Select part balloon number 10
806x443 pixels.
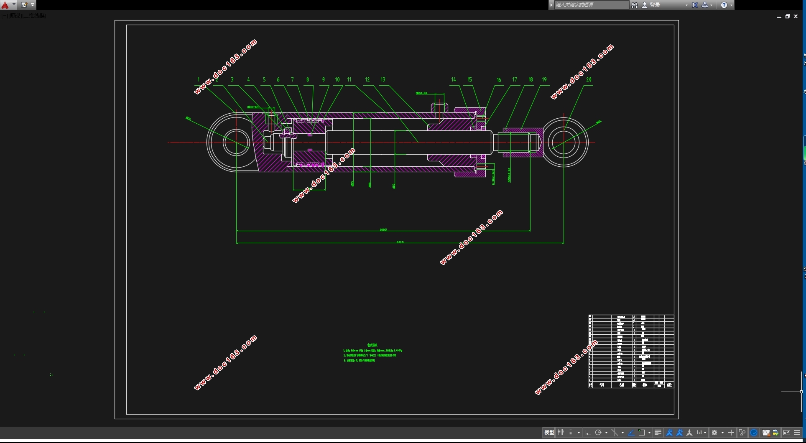(337, 79)
